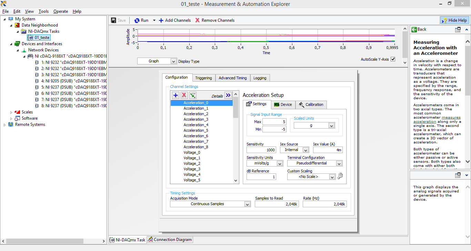Open the Custom Scaling dropdown

point(332,177)
